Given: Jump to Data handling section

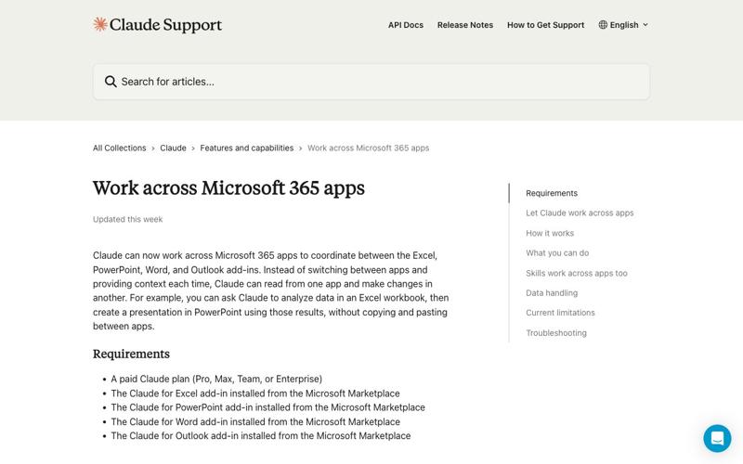Looking at the screenshot, I should coord(552,293).
